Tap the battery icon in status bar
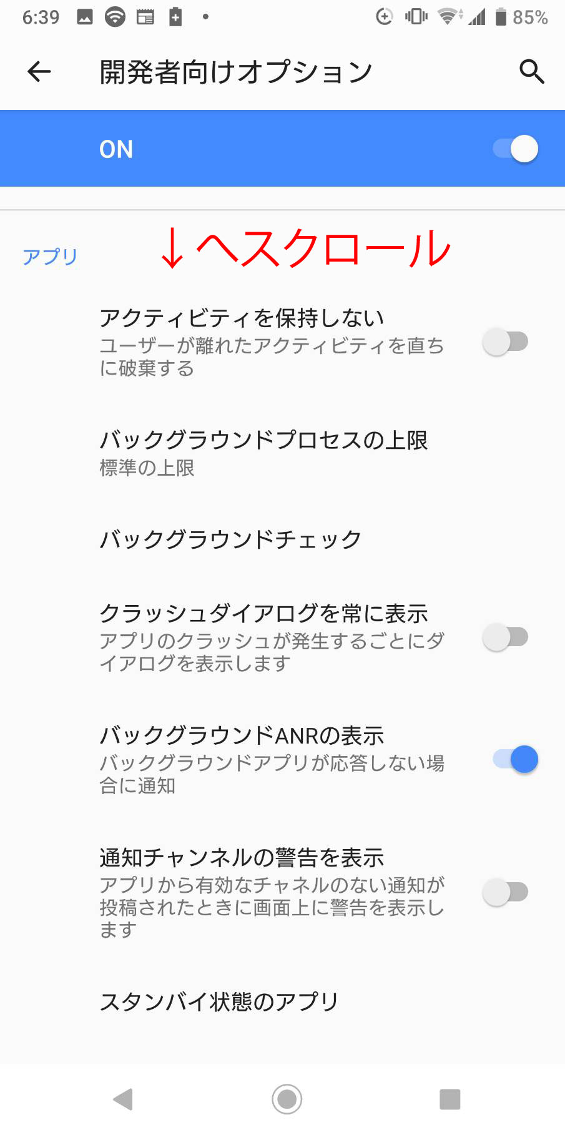 (x=501, y=17)
